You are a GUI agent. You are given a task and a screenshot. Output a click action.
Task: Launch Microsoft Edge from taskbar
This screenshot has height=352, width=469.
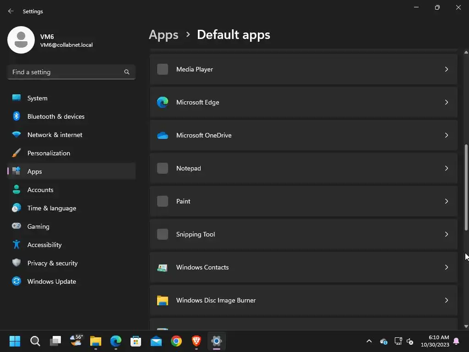click(116, 341)
